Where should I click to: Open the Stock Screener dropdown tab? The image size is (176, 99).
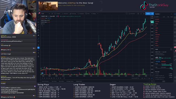tap(46, 81)
